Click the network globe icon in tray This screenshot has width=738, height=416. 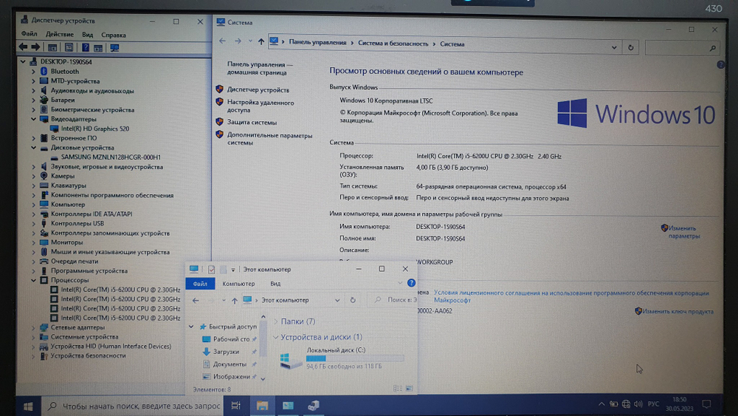(626, 403)
